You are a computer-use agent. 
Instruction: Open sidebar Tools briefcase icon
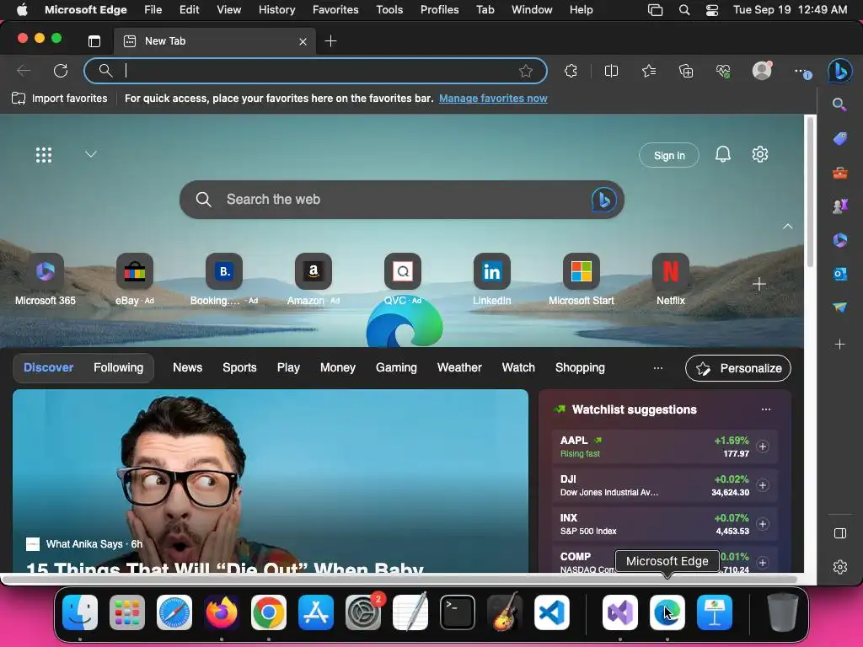click(839, 173)
